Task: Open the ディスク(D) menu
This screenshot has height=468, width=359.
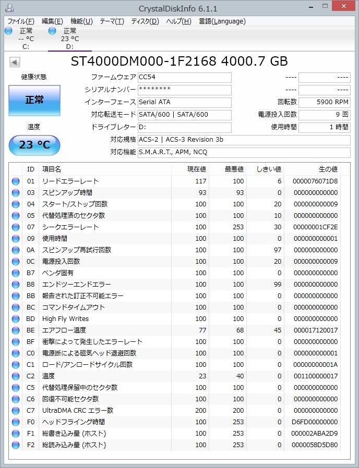Action: click(145, 21)
